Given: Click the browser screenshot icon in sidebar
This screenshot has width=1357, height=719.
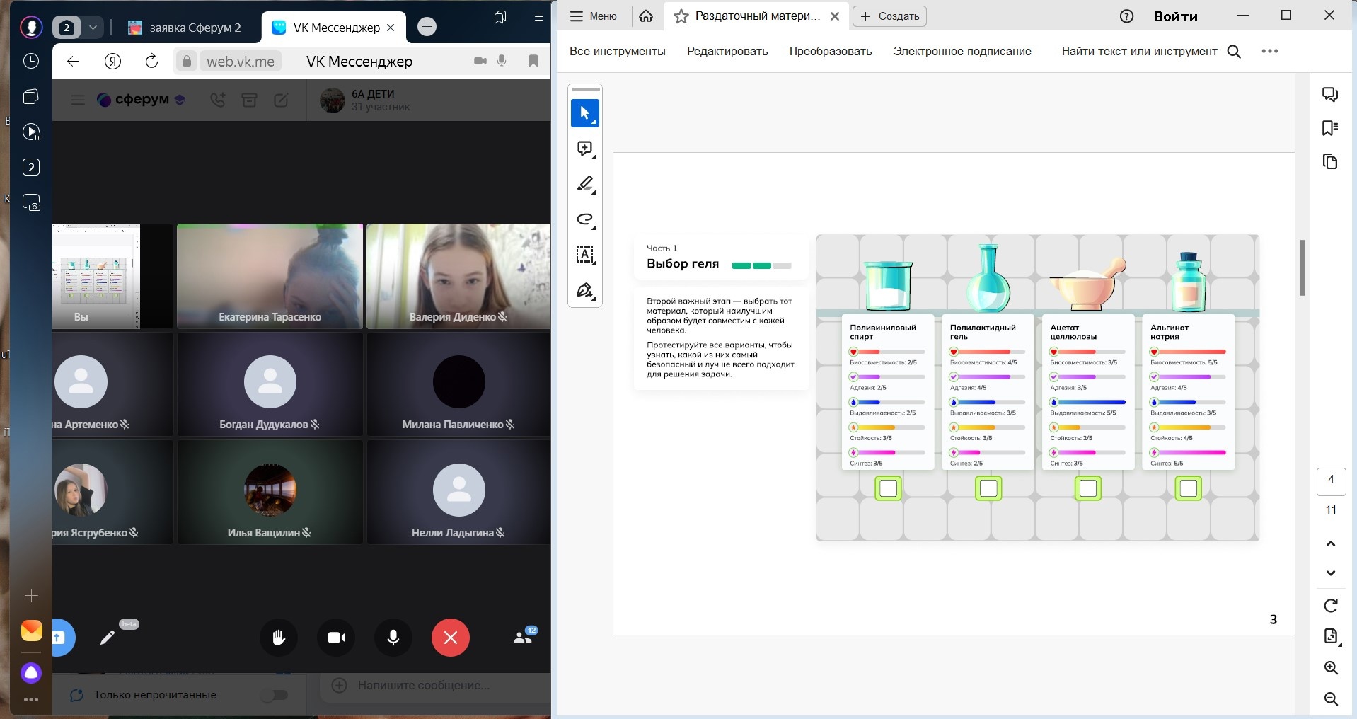Looking at the screenshot, I should click(31, 202).
